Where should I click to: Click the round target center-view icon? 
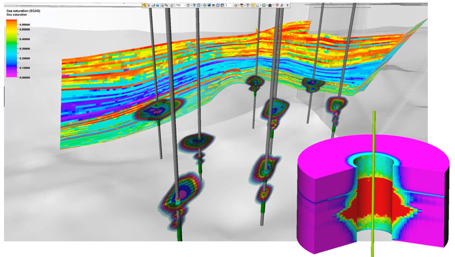(x=205, y=5)
